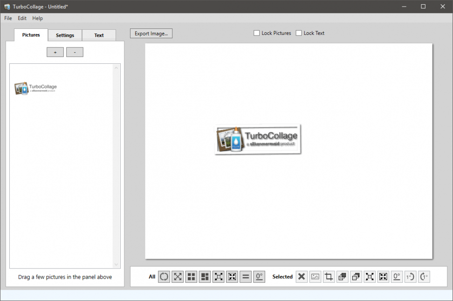The width and height of the screenshot is (453, 301).
Task: Open the File menu
Action: [7, 18]
